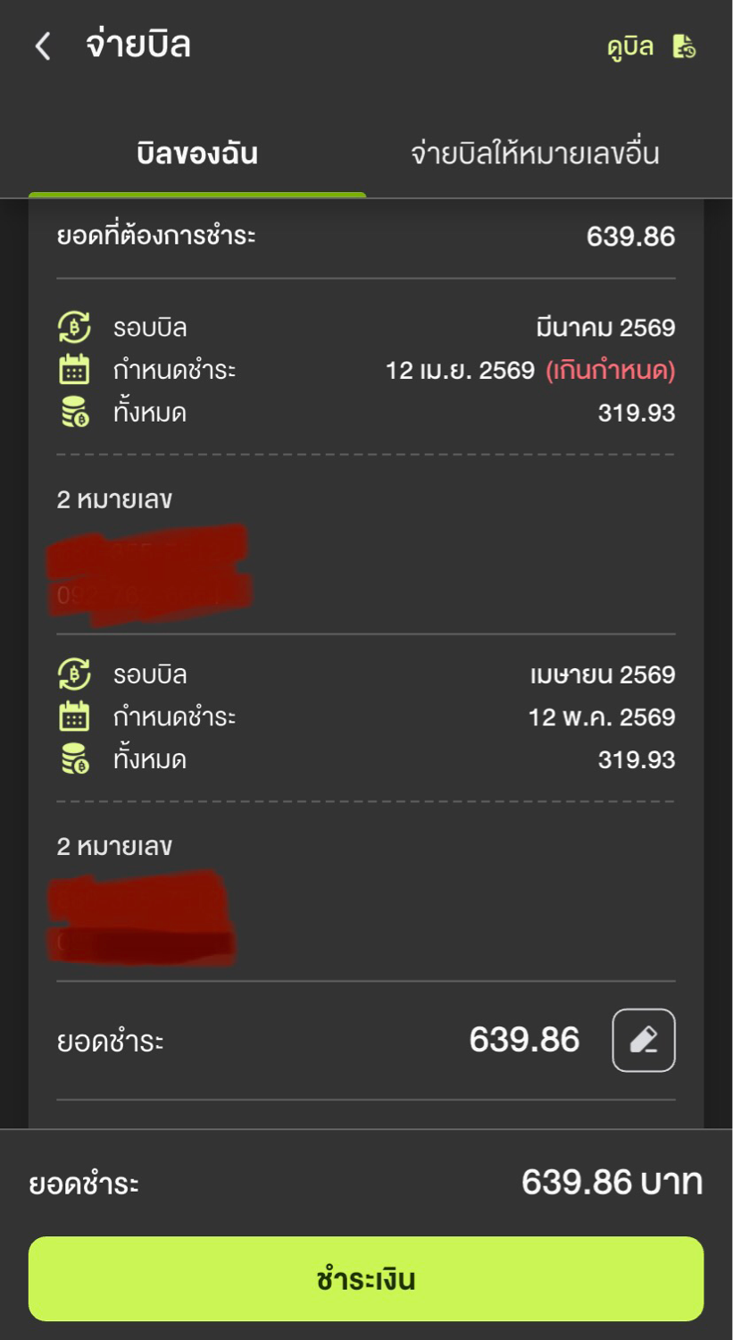Tap the ยอดที่ต้องการชำระ amount row
Image resolution: width=733 pixels, height=1340 pixels.
coord(365,237)
